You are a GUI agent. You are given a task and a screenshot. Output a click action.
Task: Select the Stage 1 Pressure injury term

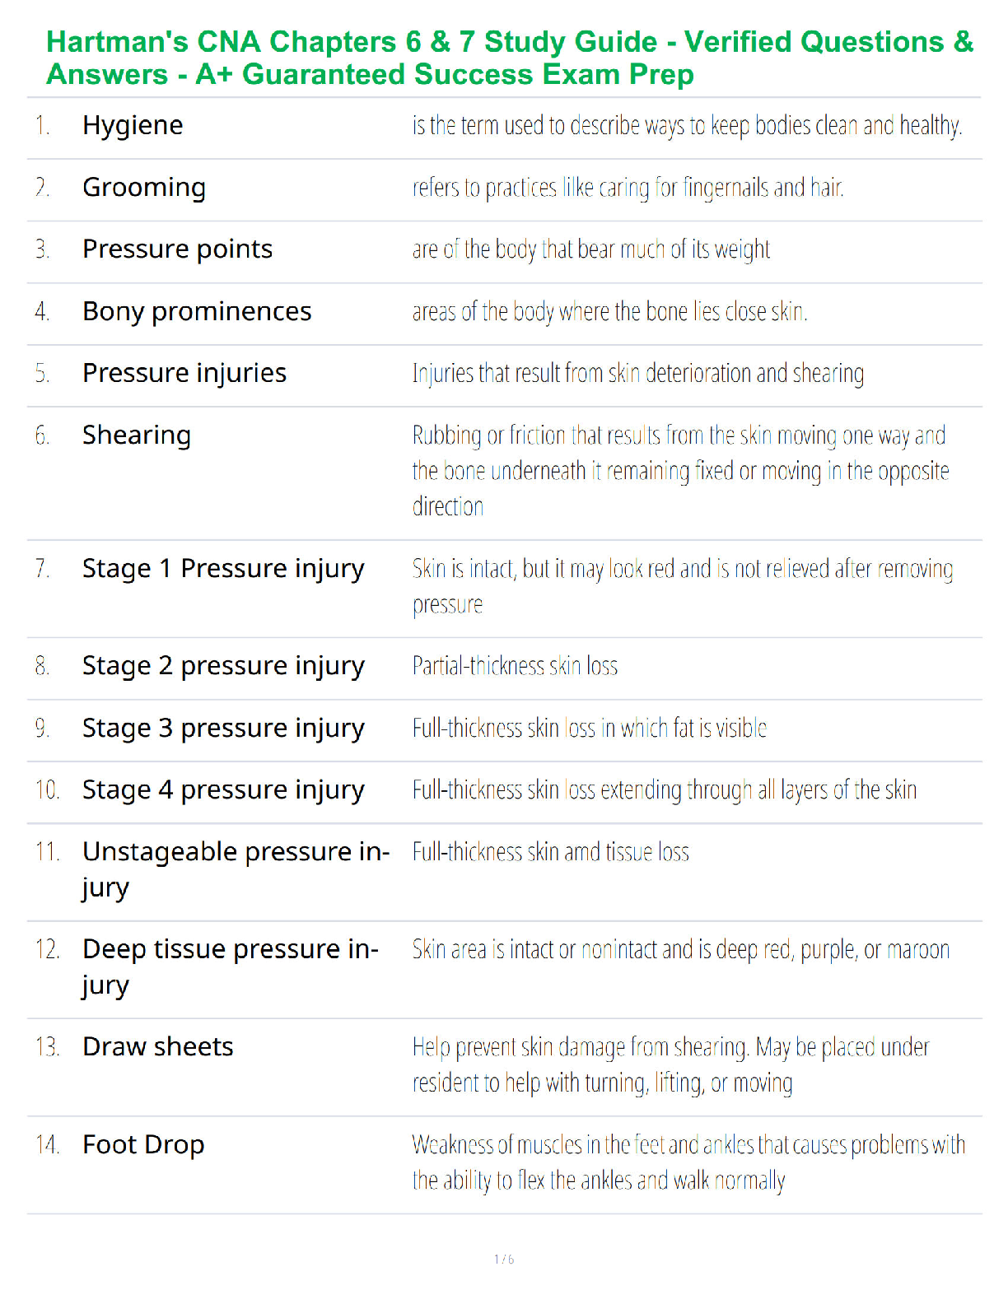pyautogui.click(x=223, y=569)
